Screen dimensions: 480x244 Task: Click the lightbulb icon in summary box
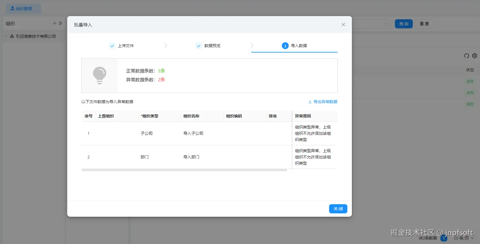tap(99, 76)
